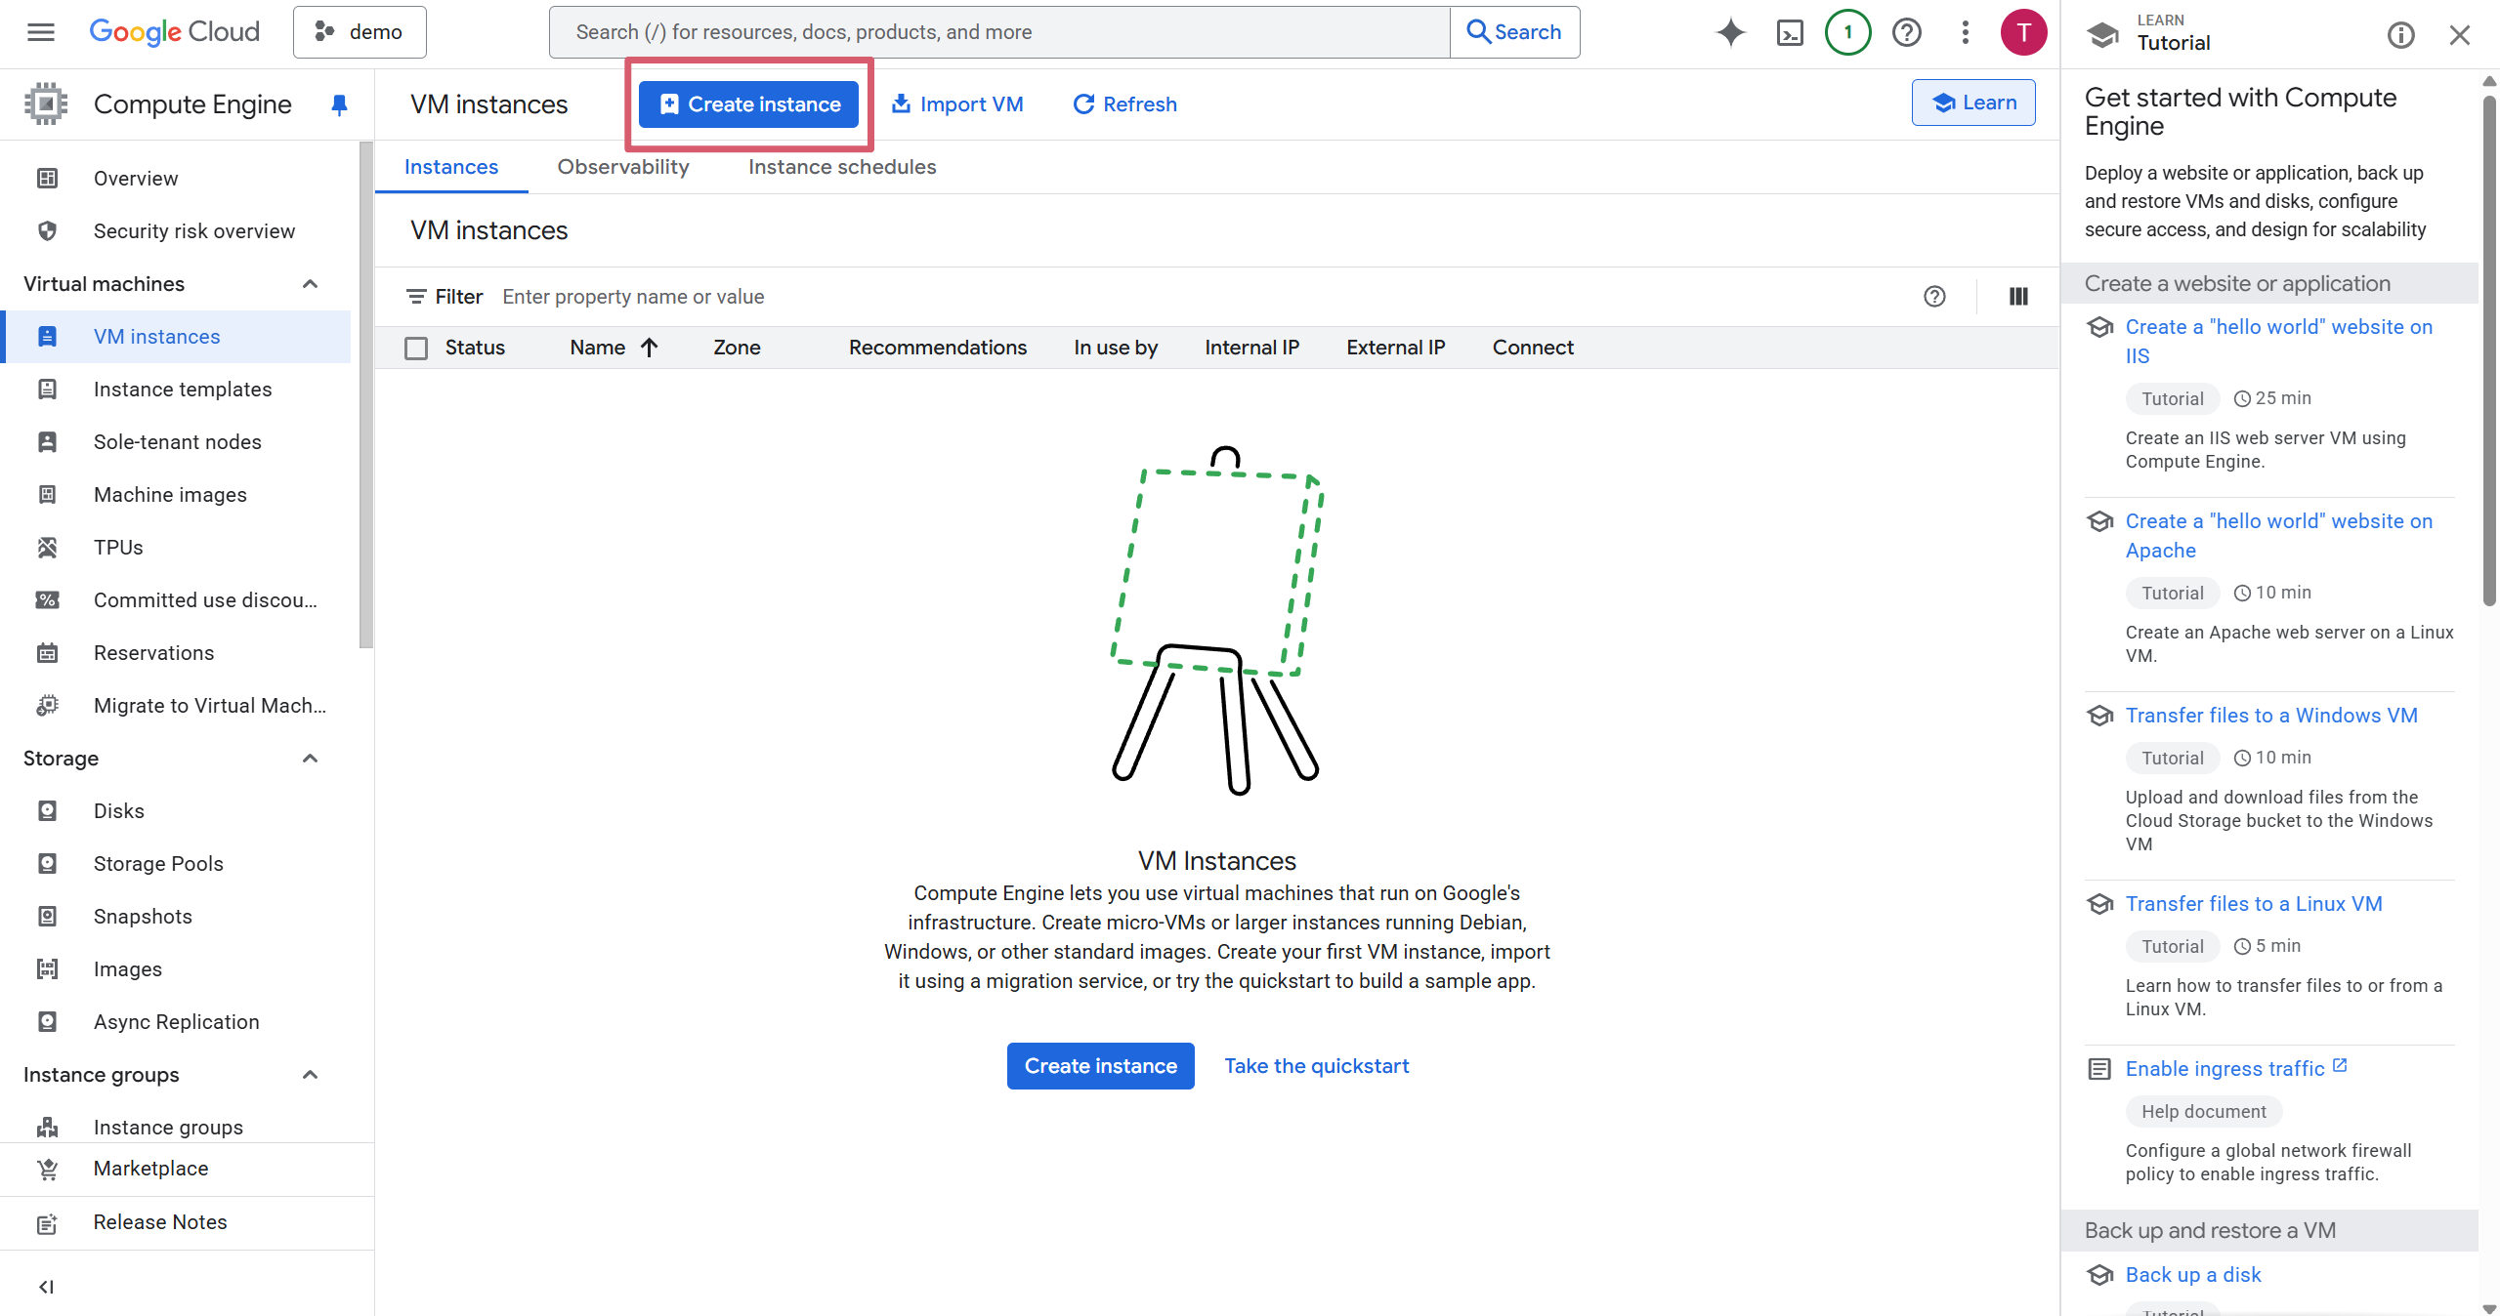2500x1316 pixels.
Task: Collapse the Storage section
Action: 310,759
